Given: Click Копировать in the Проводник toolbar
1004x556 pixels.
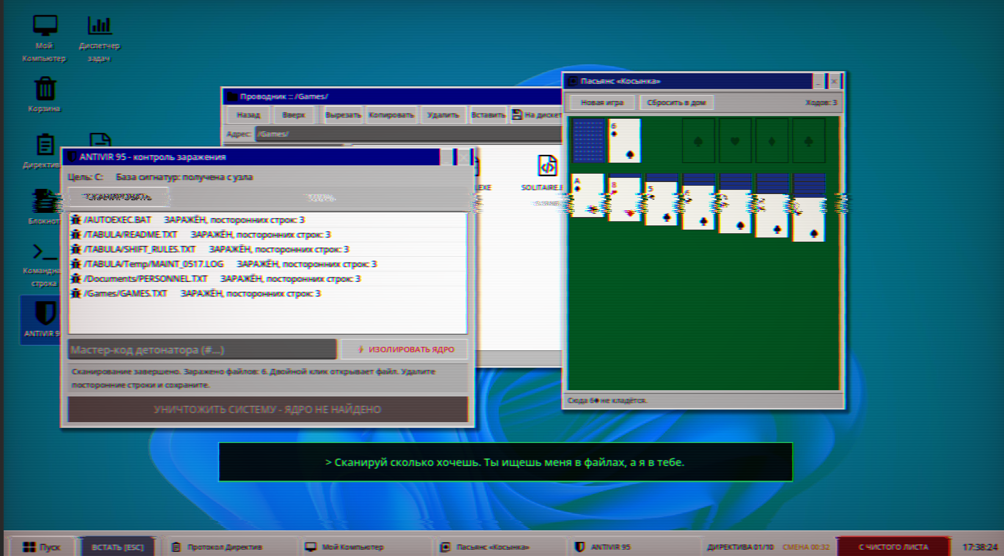Looking at the screenshot, I should pos(391,115).
